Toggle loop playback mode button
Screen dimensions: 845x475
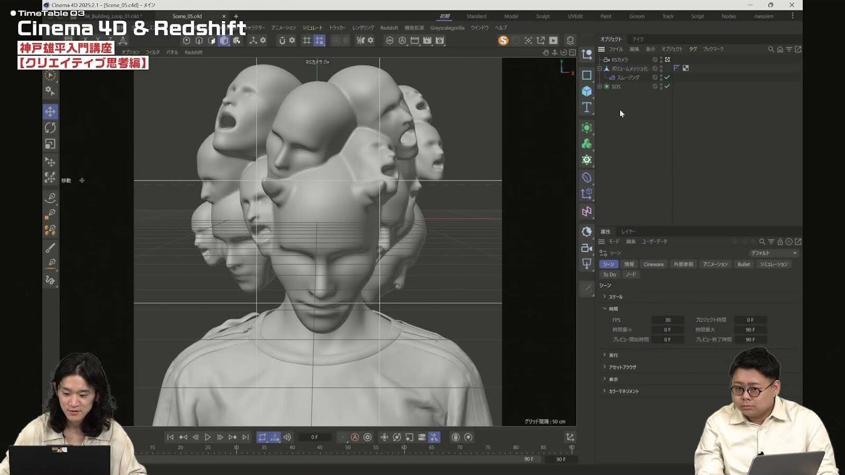click(262, 437)
